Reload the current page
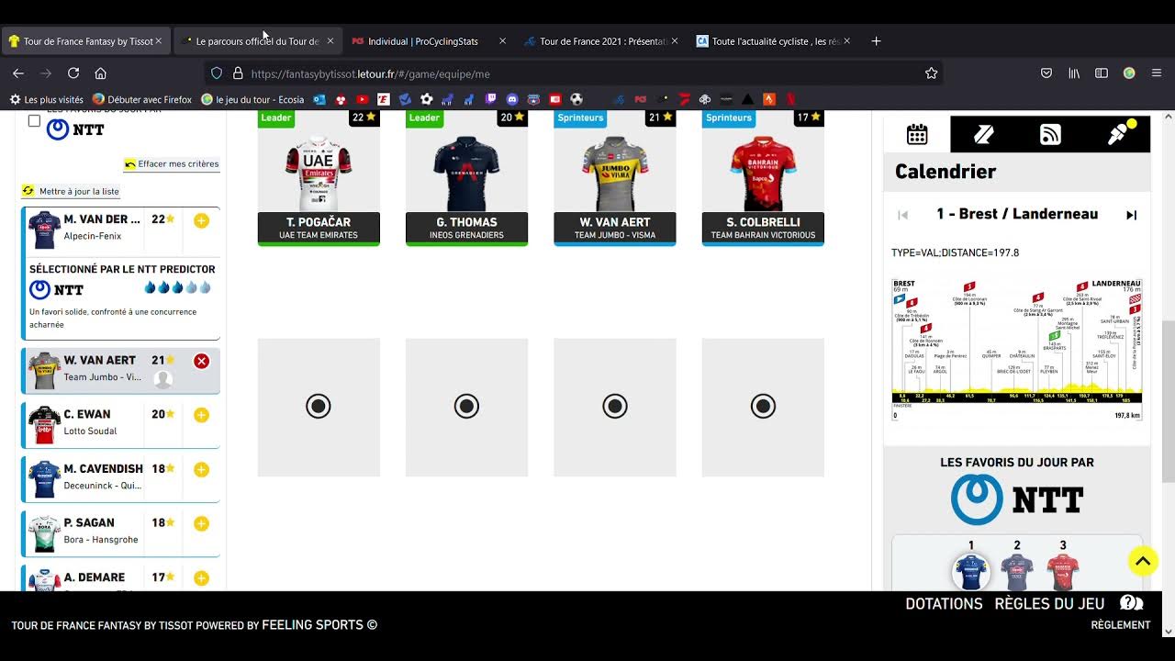The width and height of the screenshot is (1175, 661). click(x=73, y=73)
